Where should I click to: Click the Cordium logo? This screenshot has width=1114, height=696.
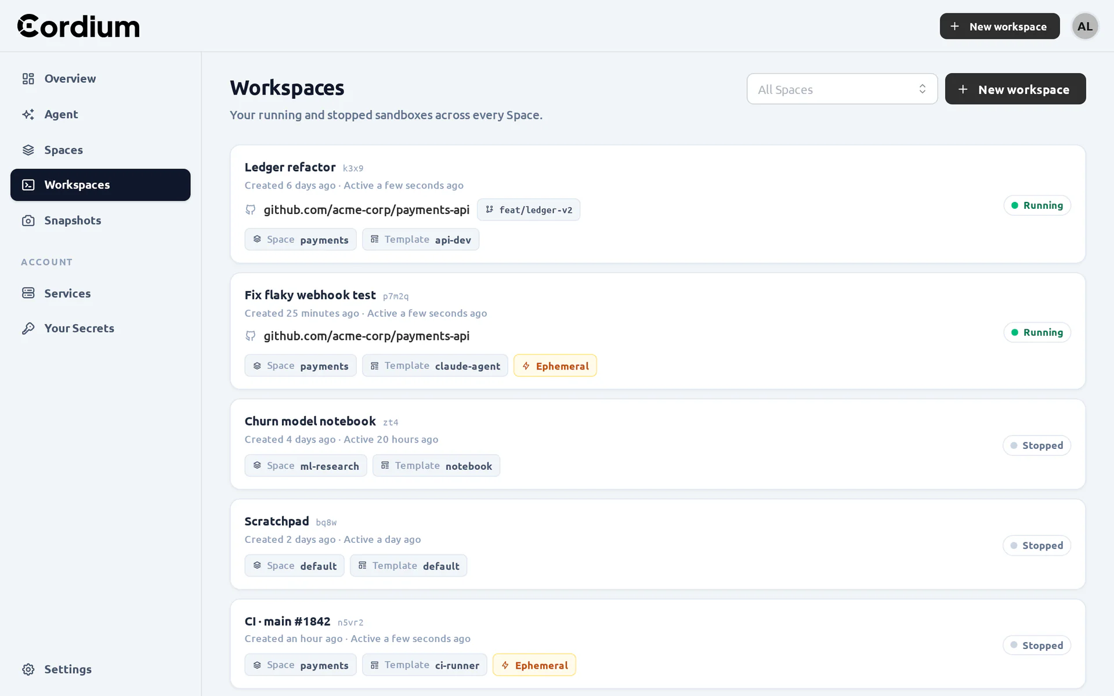(78, 26)
